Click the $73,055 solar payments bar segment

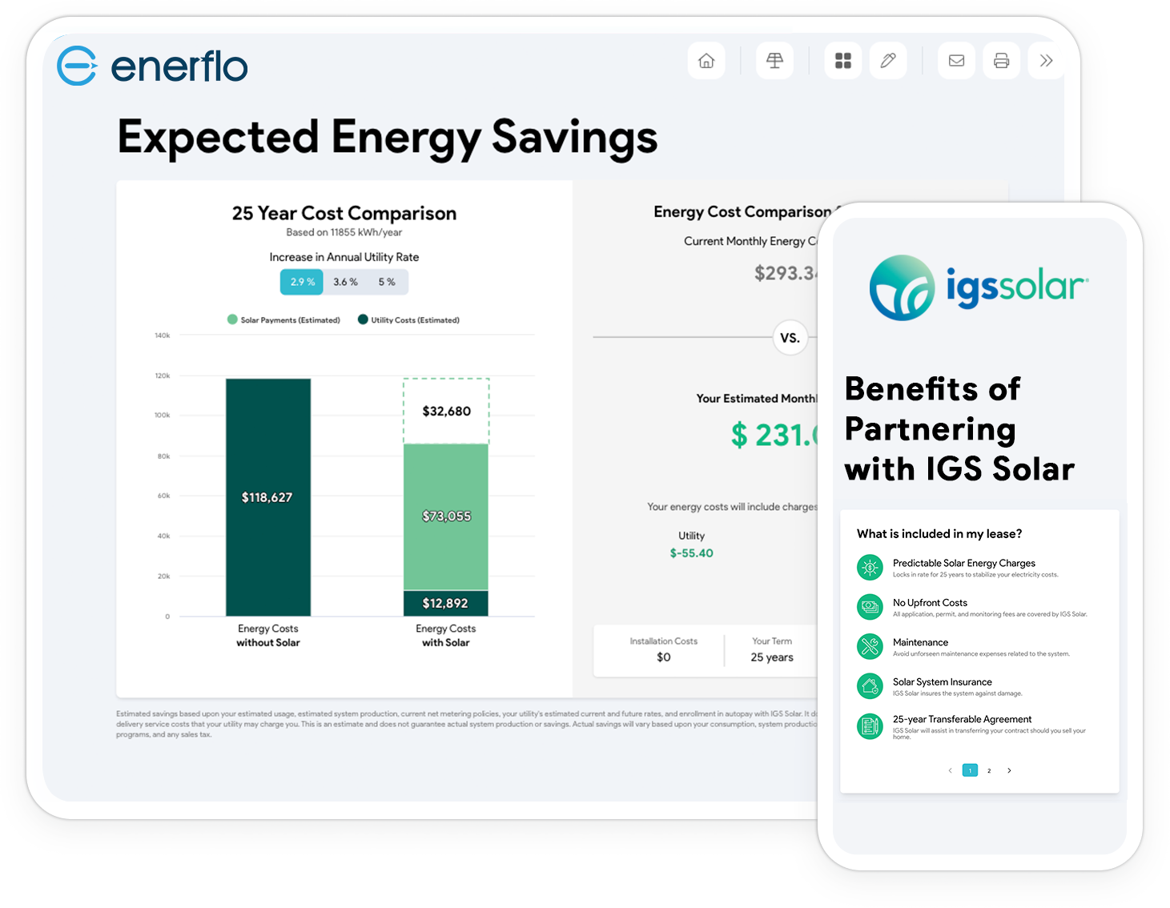[x=446, y=516]
